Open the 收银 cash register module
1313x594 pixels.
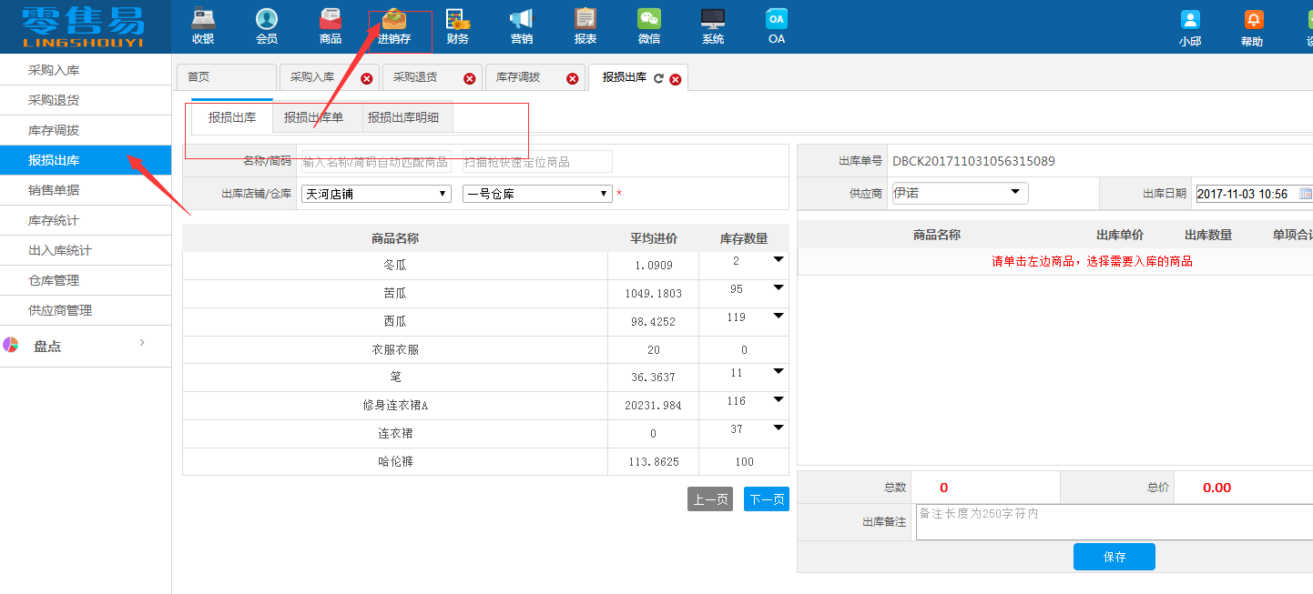[x=202, y=25]
